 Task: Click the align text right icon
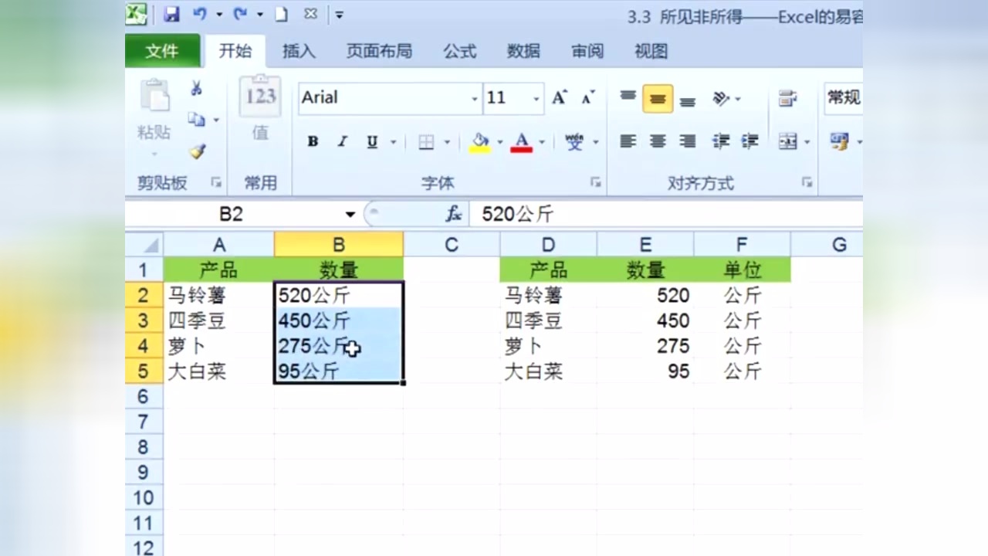tap(687, 141)
